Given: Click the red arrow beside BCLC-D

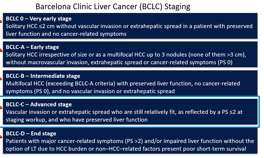Looking at the screenshot, I should click(1, 136).
